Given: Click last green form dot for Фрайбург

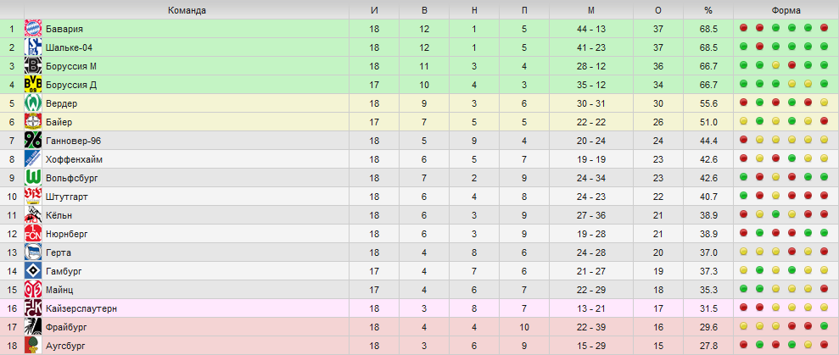Looking at the screenshot, I should click(x=824, y=325).
